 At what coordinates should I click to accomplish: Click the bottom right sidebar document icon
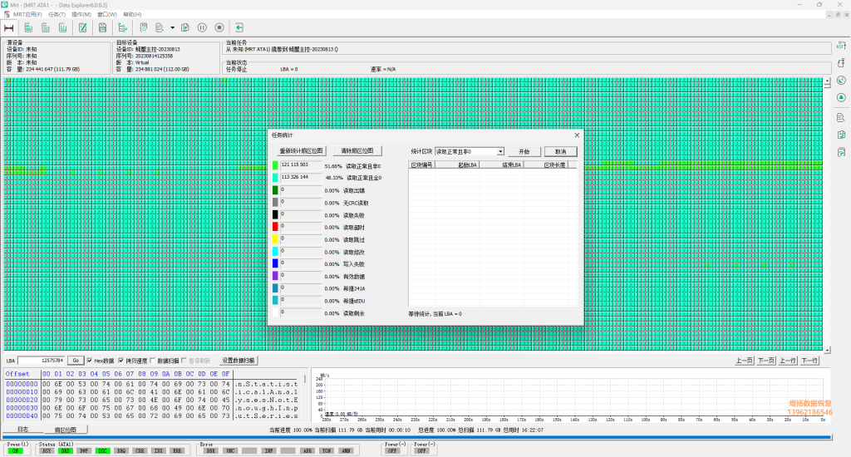click(x=841, y=152)
